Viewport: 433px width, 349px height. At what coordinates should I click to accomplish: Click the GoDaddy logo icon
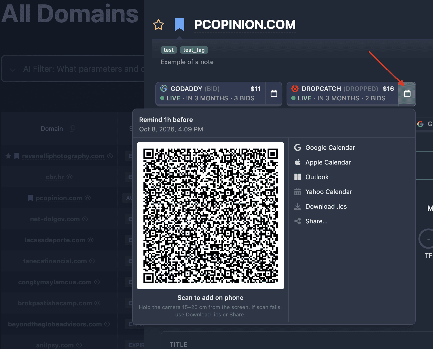coord(164,89)
